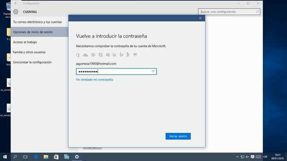Open 'Sincronizar la configuración' section

point(39,62)
